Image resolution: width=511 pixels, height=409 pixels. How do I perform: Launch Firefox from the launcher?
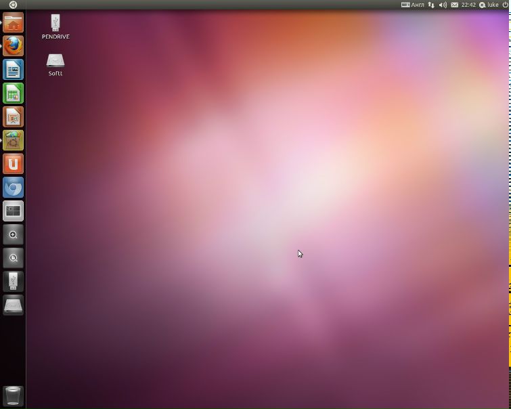point(13,46)
